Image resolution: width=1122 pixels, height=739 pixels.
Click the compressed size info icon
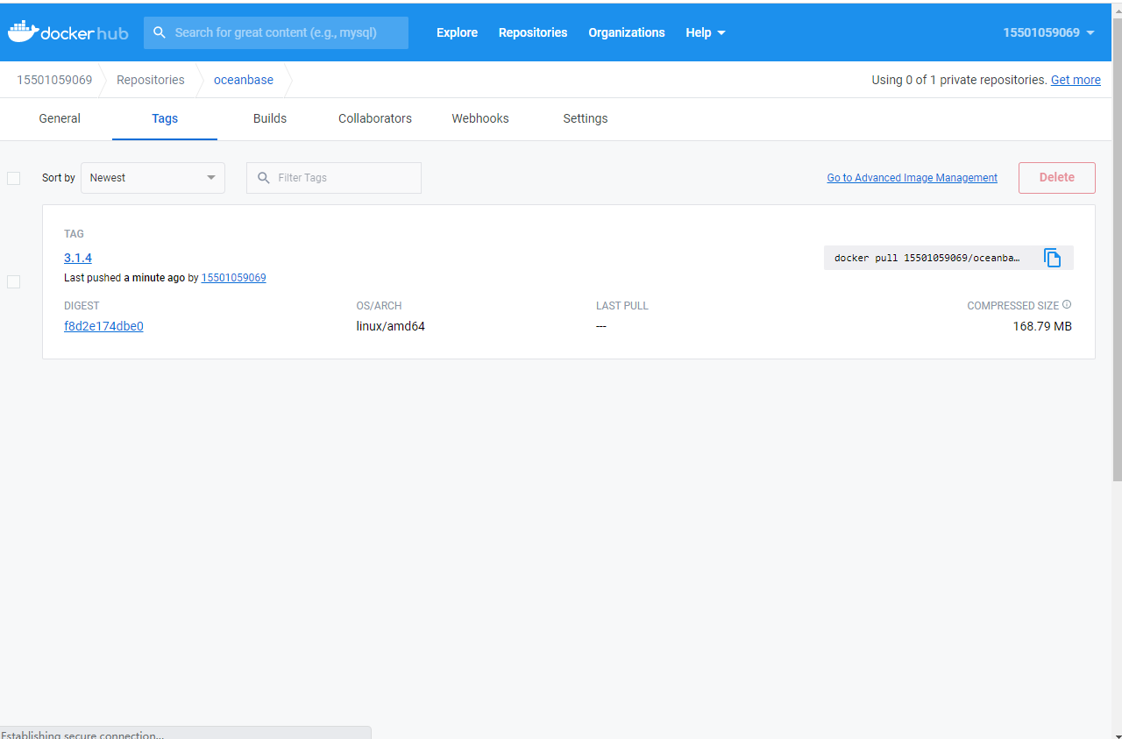click(1067, 305)
